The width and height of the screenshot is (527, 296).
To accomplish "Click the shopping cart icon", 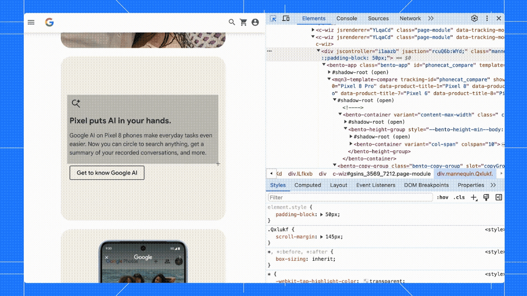I will (x=243, y=22).
